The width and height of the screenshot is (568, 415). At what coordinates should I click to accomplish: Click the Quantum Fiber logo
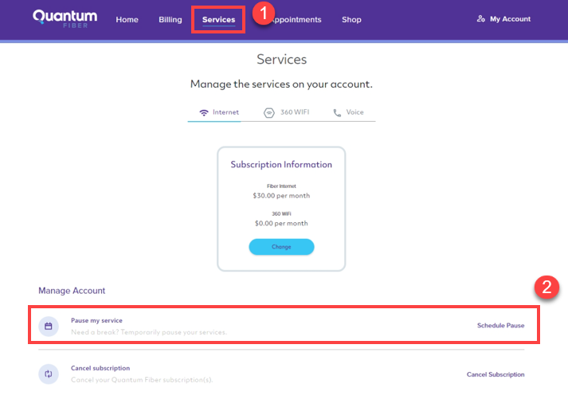65,18
